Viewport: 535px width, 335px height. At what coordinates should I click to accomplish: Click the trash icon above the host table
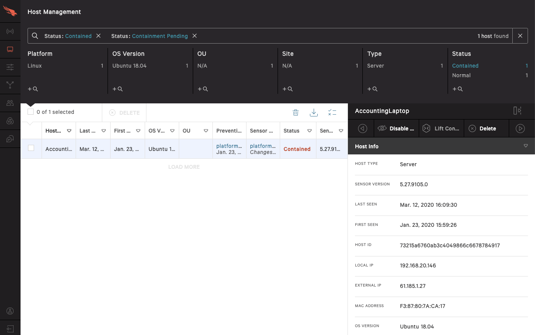pos(296,113)
